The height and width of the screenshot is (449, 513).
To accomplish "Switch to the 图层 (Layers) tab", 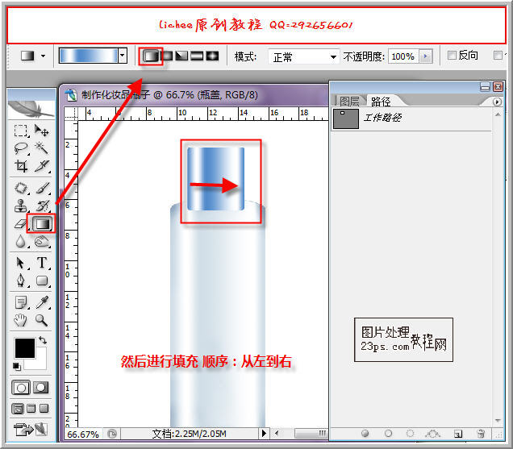I will click(x=349, y=102).
